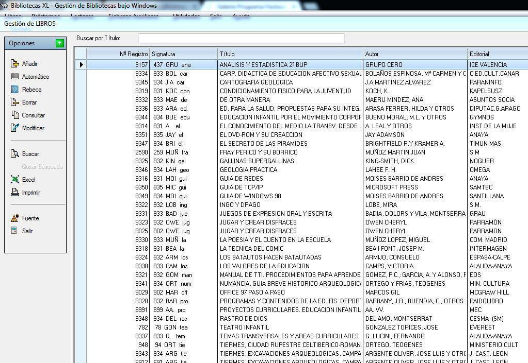The height and width of the screenshot is (363, 528).
Task: Open Consultar to view the record
Action: pyautogui.click(x=14, y=115)
